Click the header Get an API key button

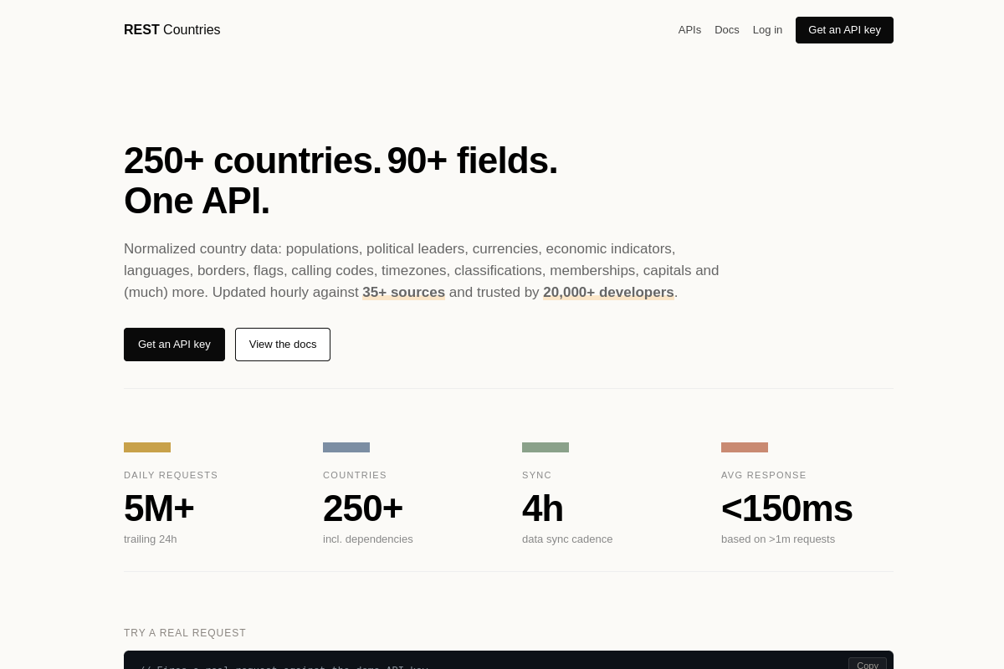click(x=844, y=30)
